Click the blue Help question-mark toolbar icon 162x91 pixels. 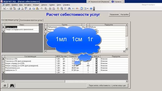(91, 8)
